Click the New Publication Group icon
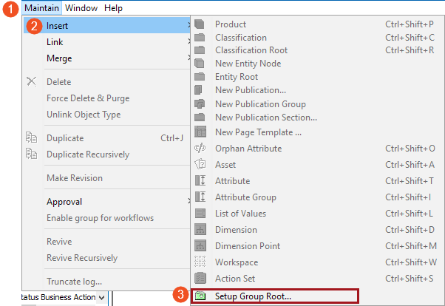445x306 pixels. (x=200, y=104)
